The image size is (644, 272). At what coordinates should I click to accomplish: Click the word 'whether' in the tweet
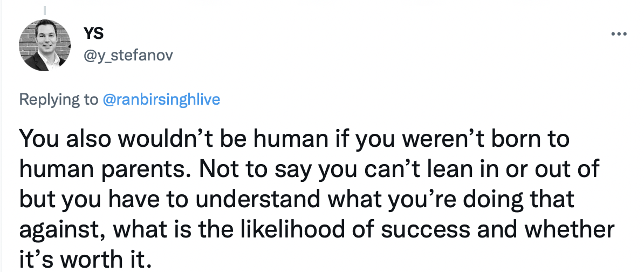pyautogui.click(x=571, y=229)
